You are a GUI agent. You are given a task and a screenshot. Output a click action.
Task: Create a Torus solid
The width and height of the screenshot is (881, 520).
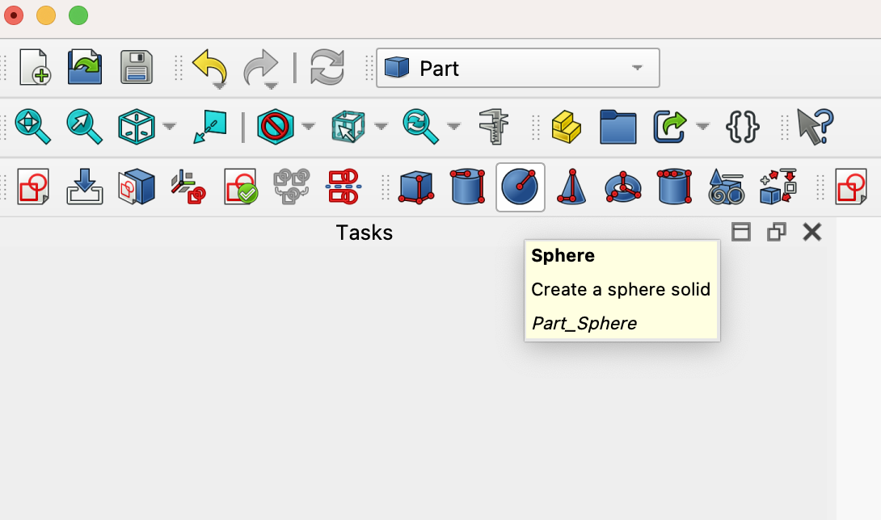click(x=622, y=187)
